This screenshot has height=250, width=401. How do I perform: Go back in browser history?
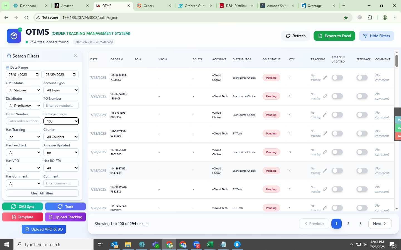(6, 17)
